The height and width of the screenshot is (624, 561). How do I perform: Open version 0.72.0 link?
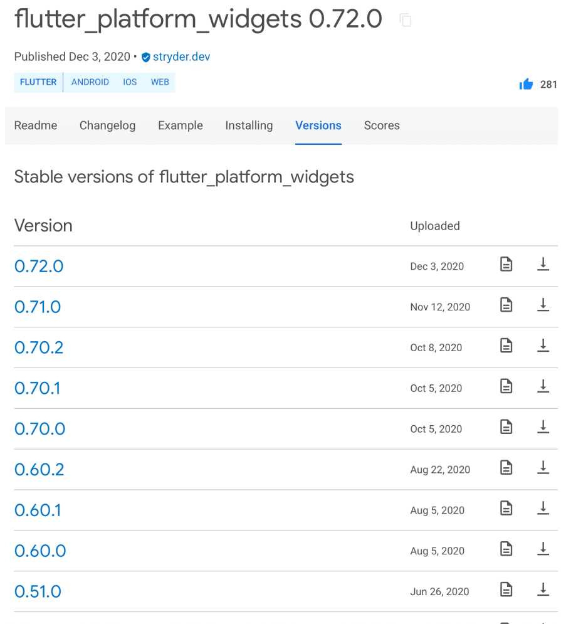(x=39, y=267)
